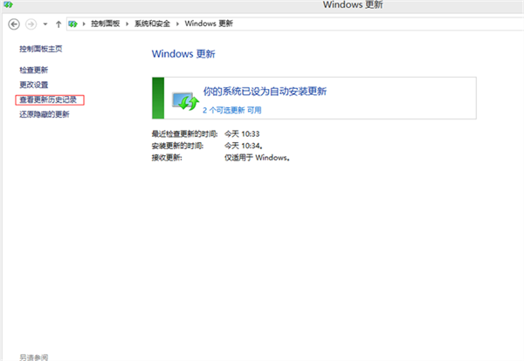Go up one level with the up arrow
This screenshot has width=524, height=361.
coord(59,24)
